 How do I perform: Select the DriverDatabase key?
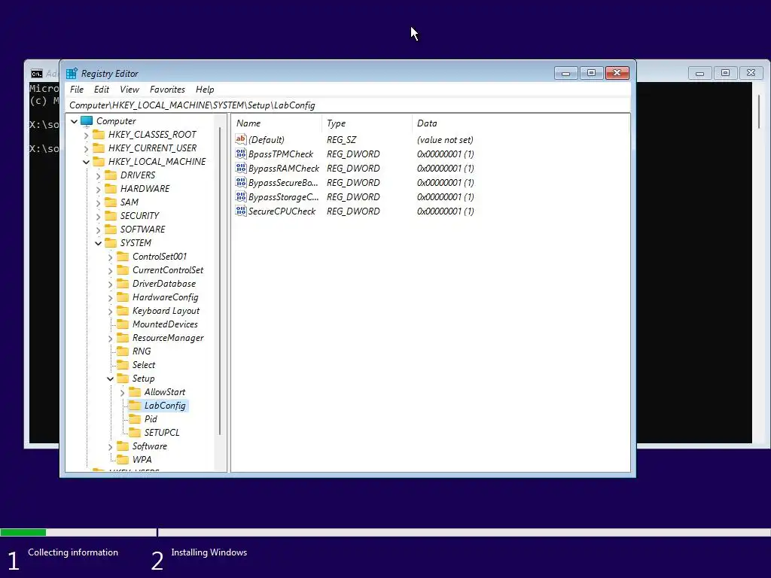coord(164,284)
